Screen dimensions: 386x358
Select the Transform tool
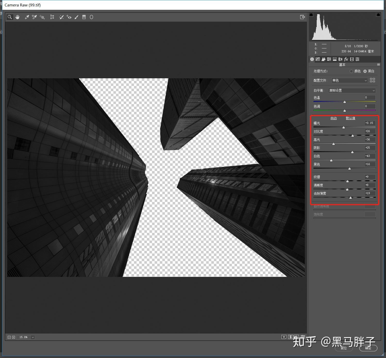click(52, 17)
